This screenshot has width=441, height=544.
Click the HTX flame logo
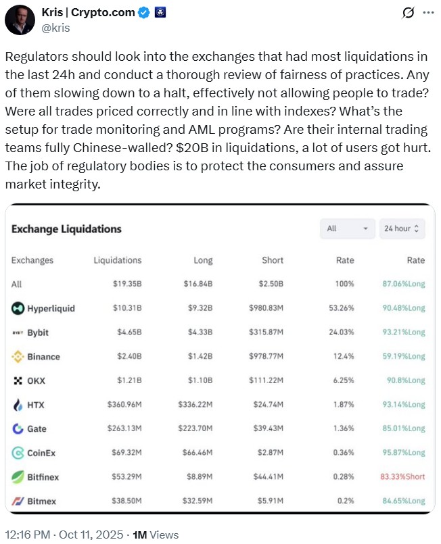tap(18, 405)
